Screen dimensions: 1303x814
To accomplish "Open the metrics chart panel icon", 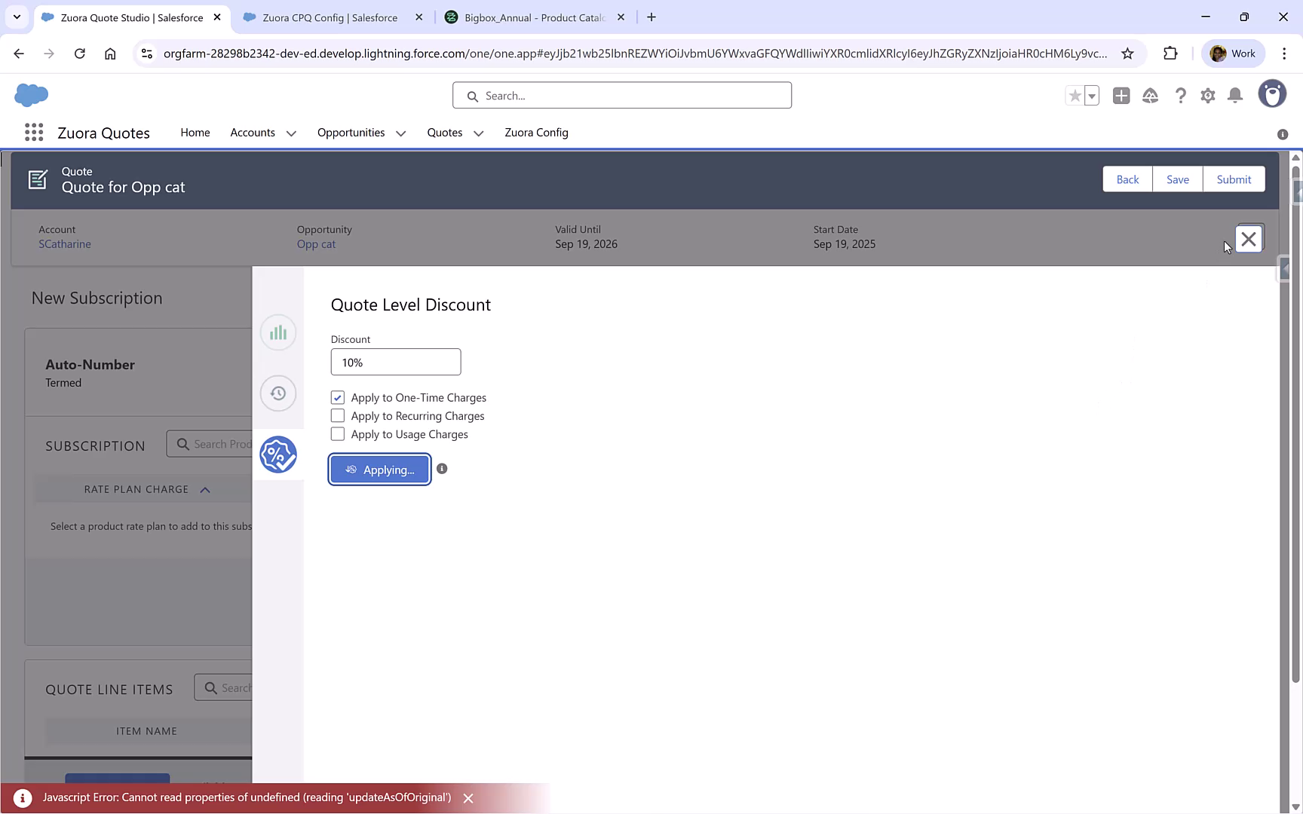I will click(x=278, y=332).
